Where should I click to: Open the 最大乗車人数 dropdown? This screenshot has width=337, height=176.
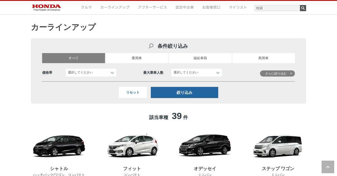(197, 73)
